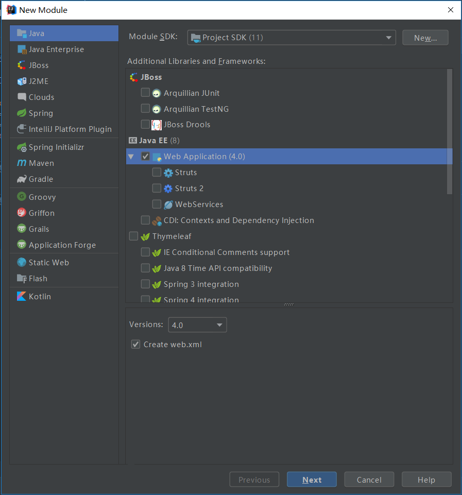
Task: Select Spring module type
Action: coord(64,113)
